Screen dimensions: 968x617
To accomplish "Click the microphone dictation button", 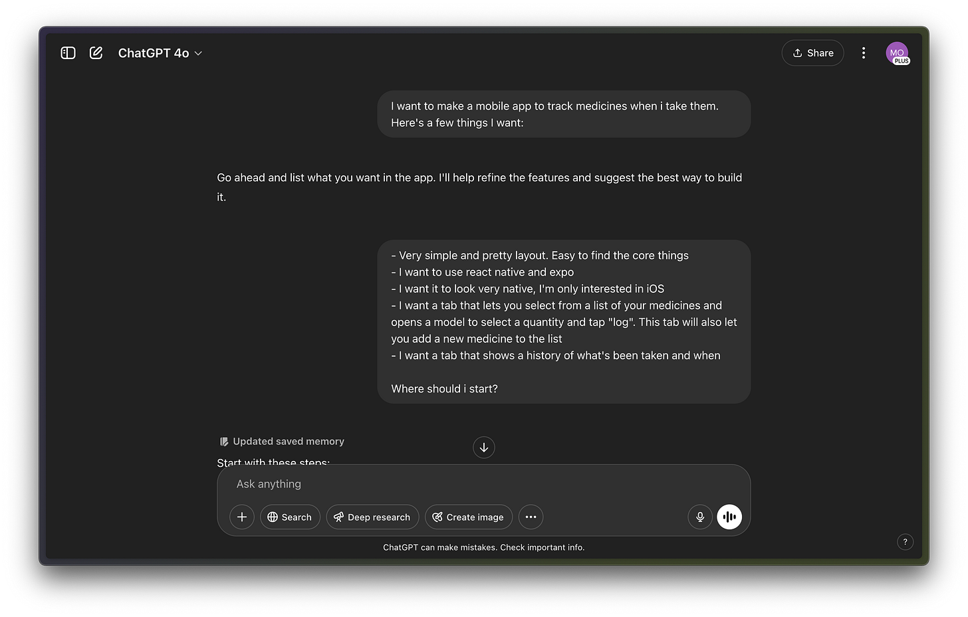I will click(700, 517).
